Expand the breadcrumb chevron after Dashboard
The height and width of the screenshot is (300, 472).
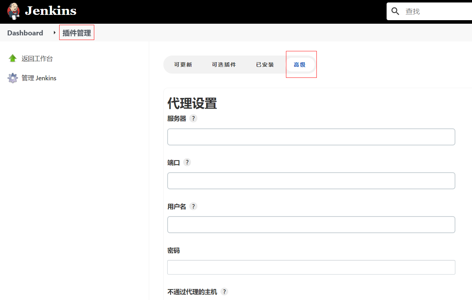tap(55, 32)
